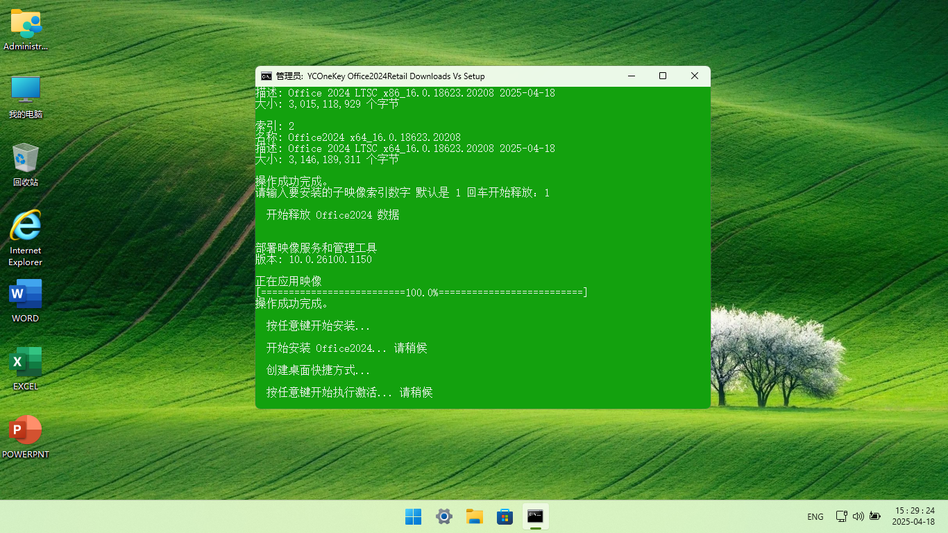Click the 100.0% progress bar line
Viewport: 948px width, 533px height.
[x=422, y=293]
